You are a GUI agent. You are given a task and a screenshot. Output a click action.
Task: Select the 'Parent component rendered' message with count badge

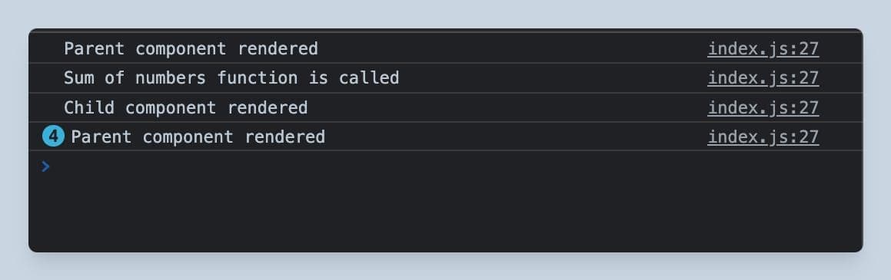pyautogui.click(x=198, y=137)
